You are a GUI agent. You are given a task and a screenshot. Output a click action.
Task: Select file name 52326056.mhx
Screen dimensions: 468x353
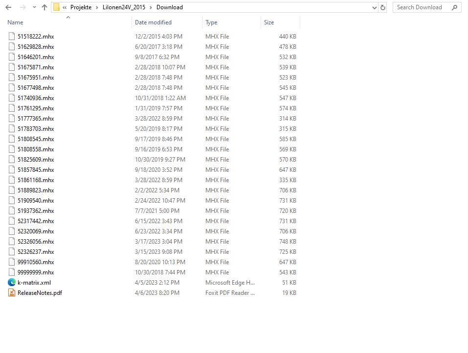[x=36, y=242]
